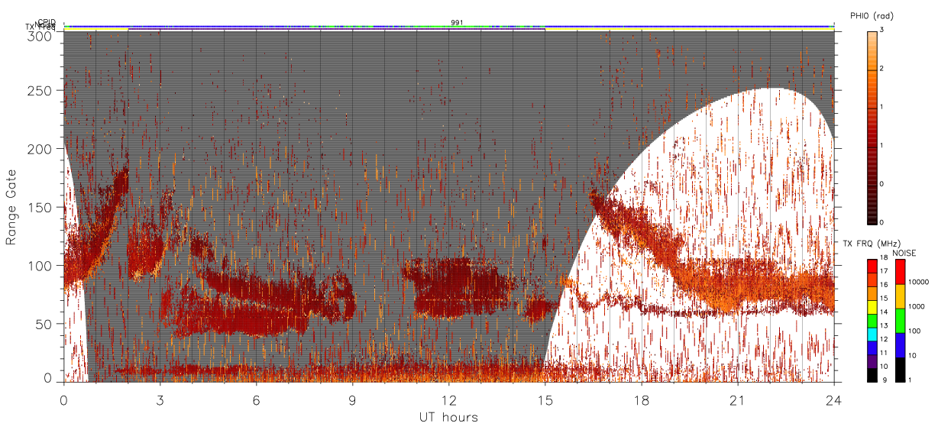
Task: Click the '1000' label on NOISE legend
Action: [x=916, y=306]
